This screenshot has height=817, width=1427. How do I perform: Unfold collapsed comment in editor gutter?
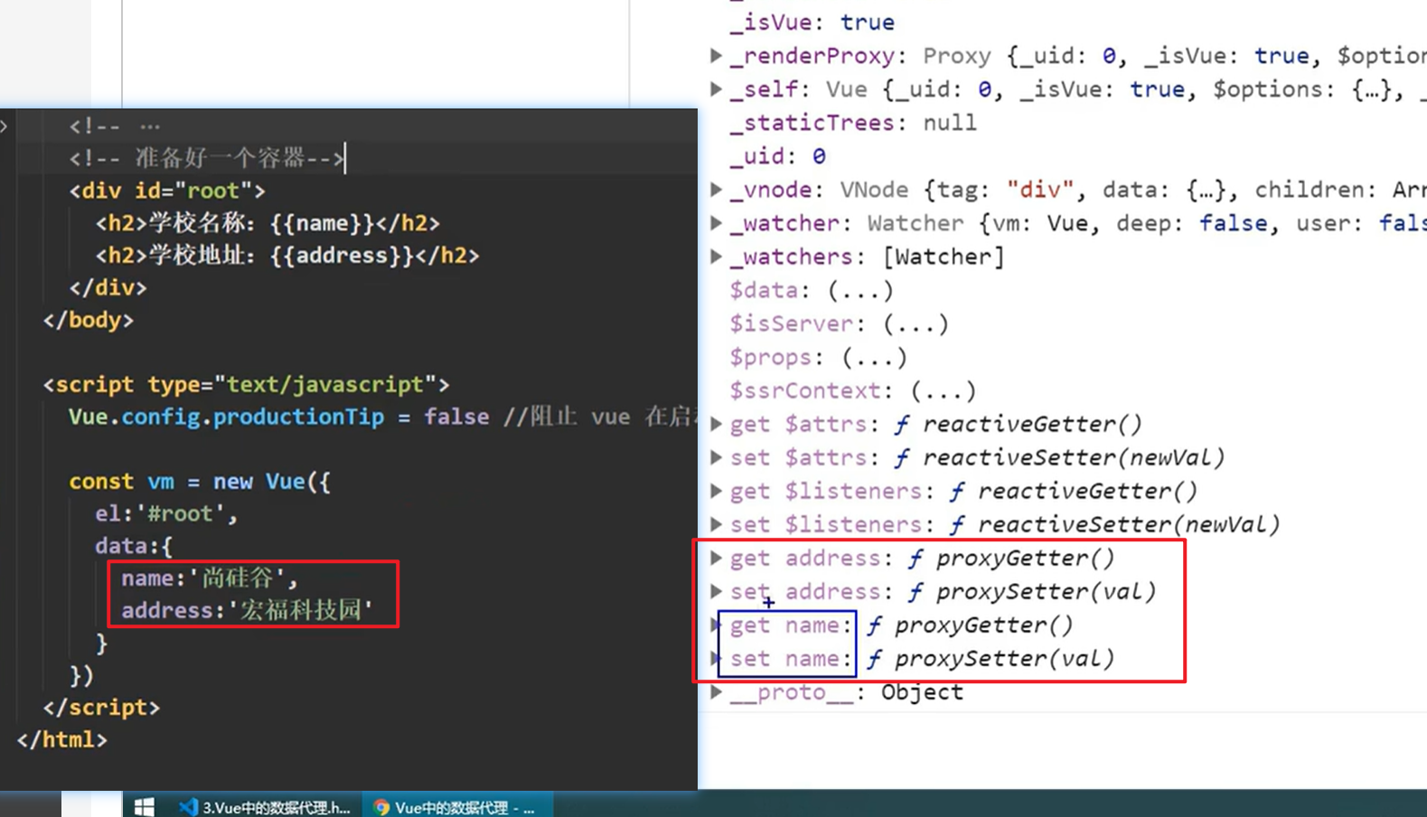point(5,127)
